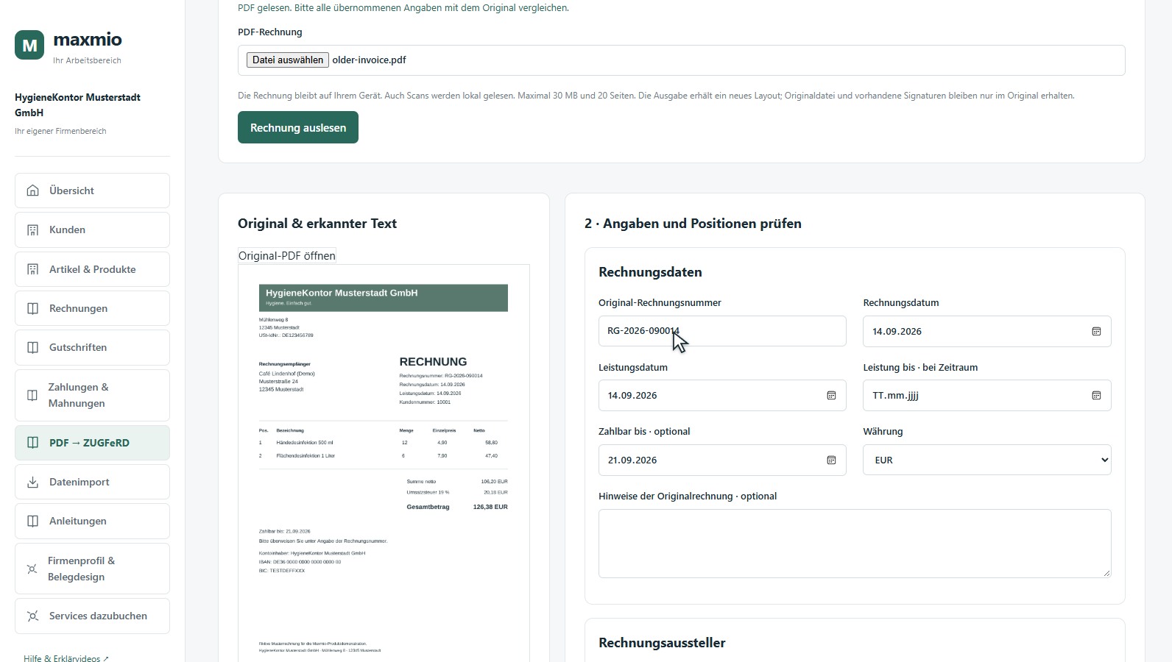Select Datenimport in the sidebar
The width and height of the screenshot is (1172, 662).
(x=92, y=482)
